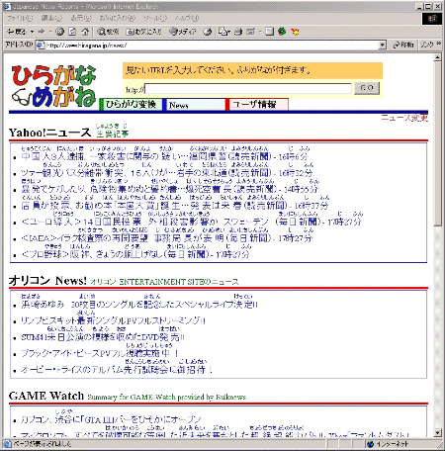Open the SUM41来日公演 DVD発売 headline

click(x=103, y=337)
